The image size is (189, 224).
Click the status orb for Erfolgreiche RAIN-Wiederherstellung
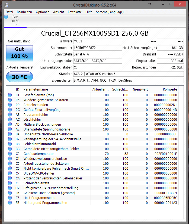(10, 188)
